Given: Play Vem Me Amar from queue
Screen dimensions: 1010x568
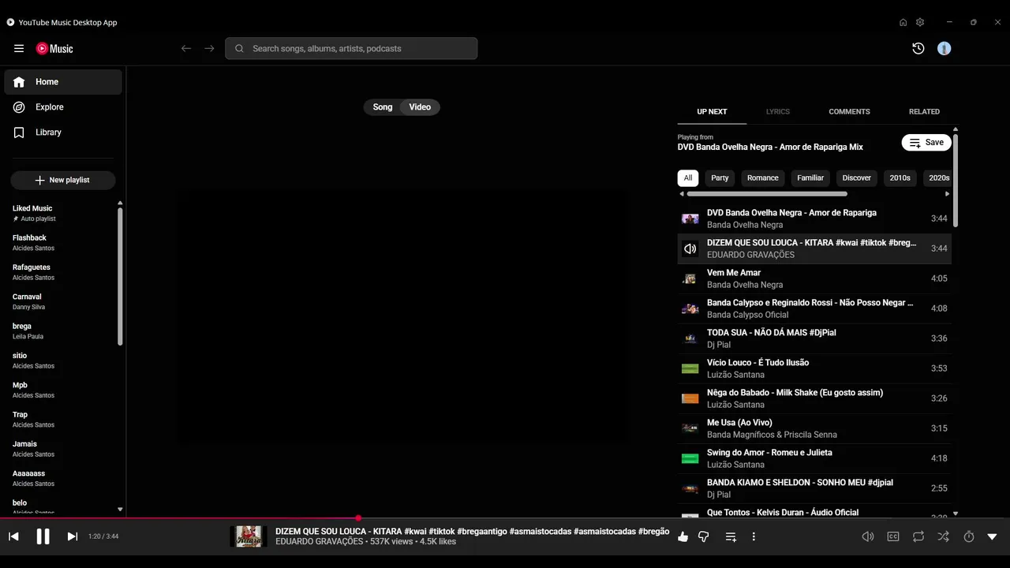Looking at the screenshot, I should [x=814, y=278].
